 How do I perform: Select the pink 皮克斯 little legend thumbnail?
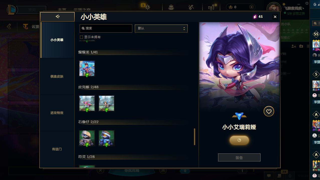(x=87, y=103)
